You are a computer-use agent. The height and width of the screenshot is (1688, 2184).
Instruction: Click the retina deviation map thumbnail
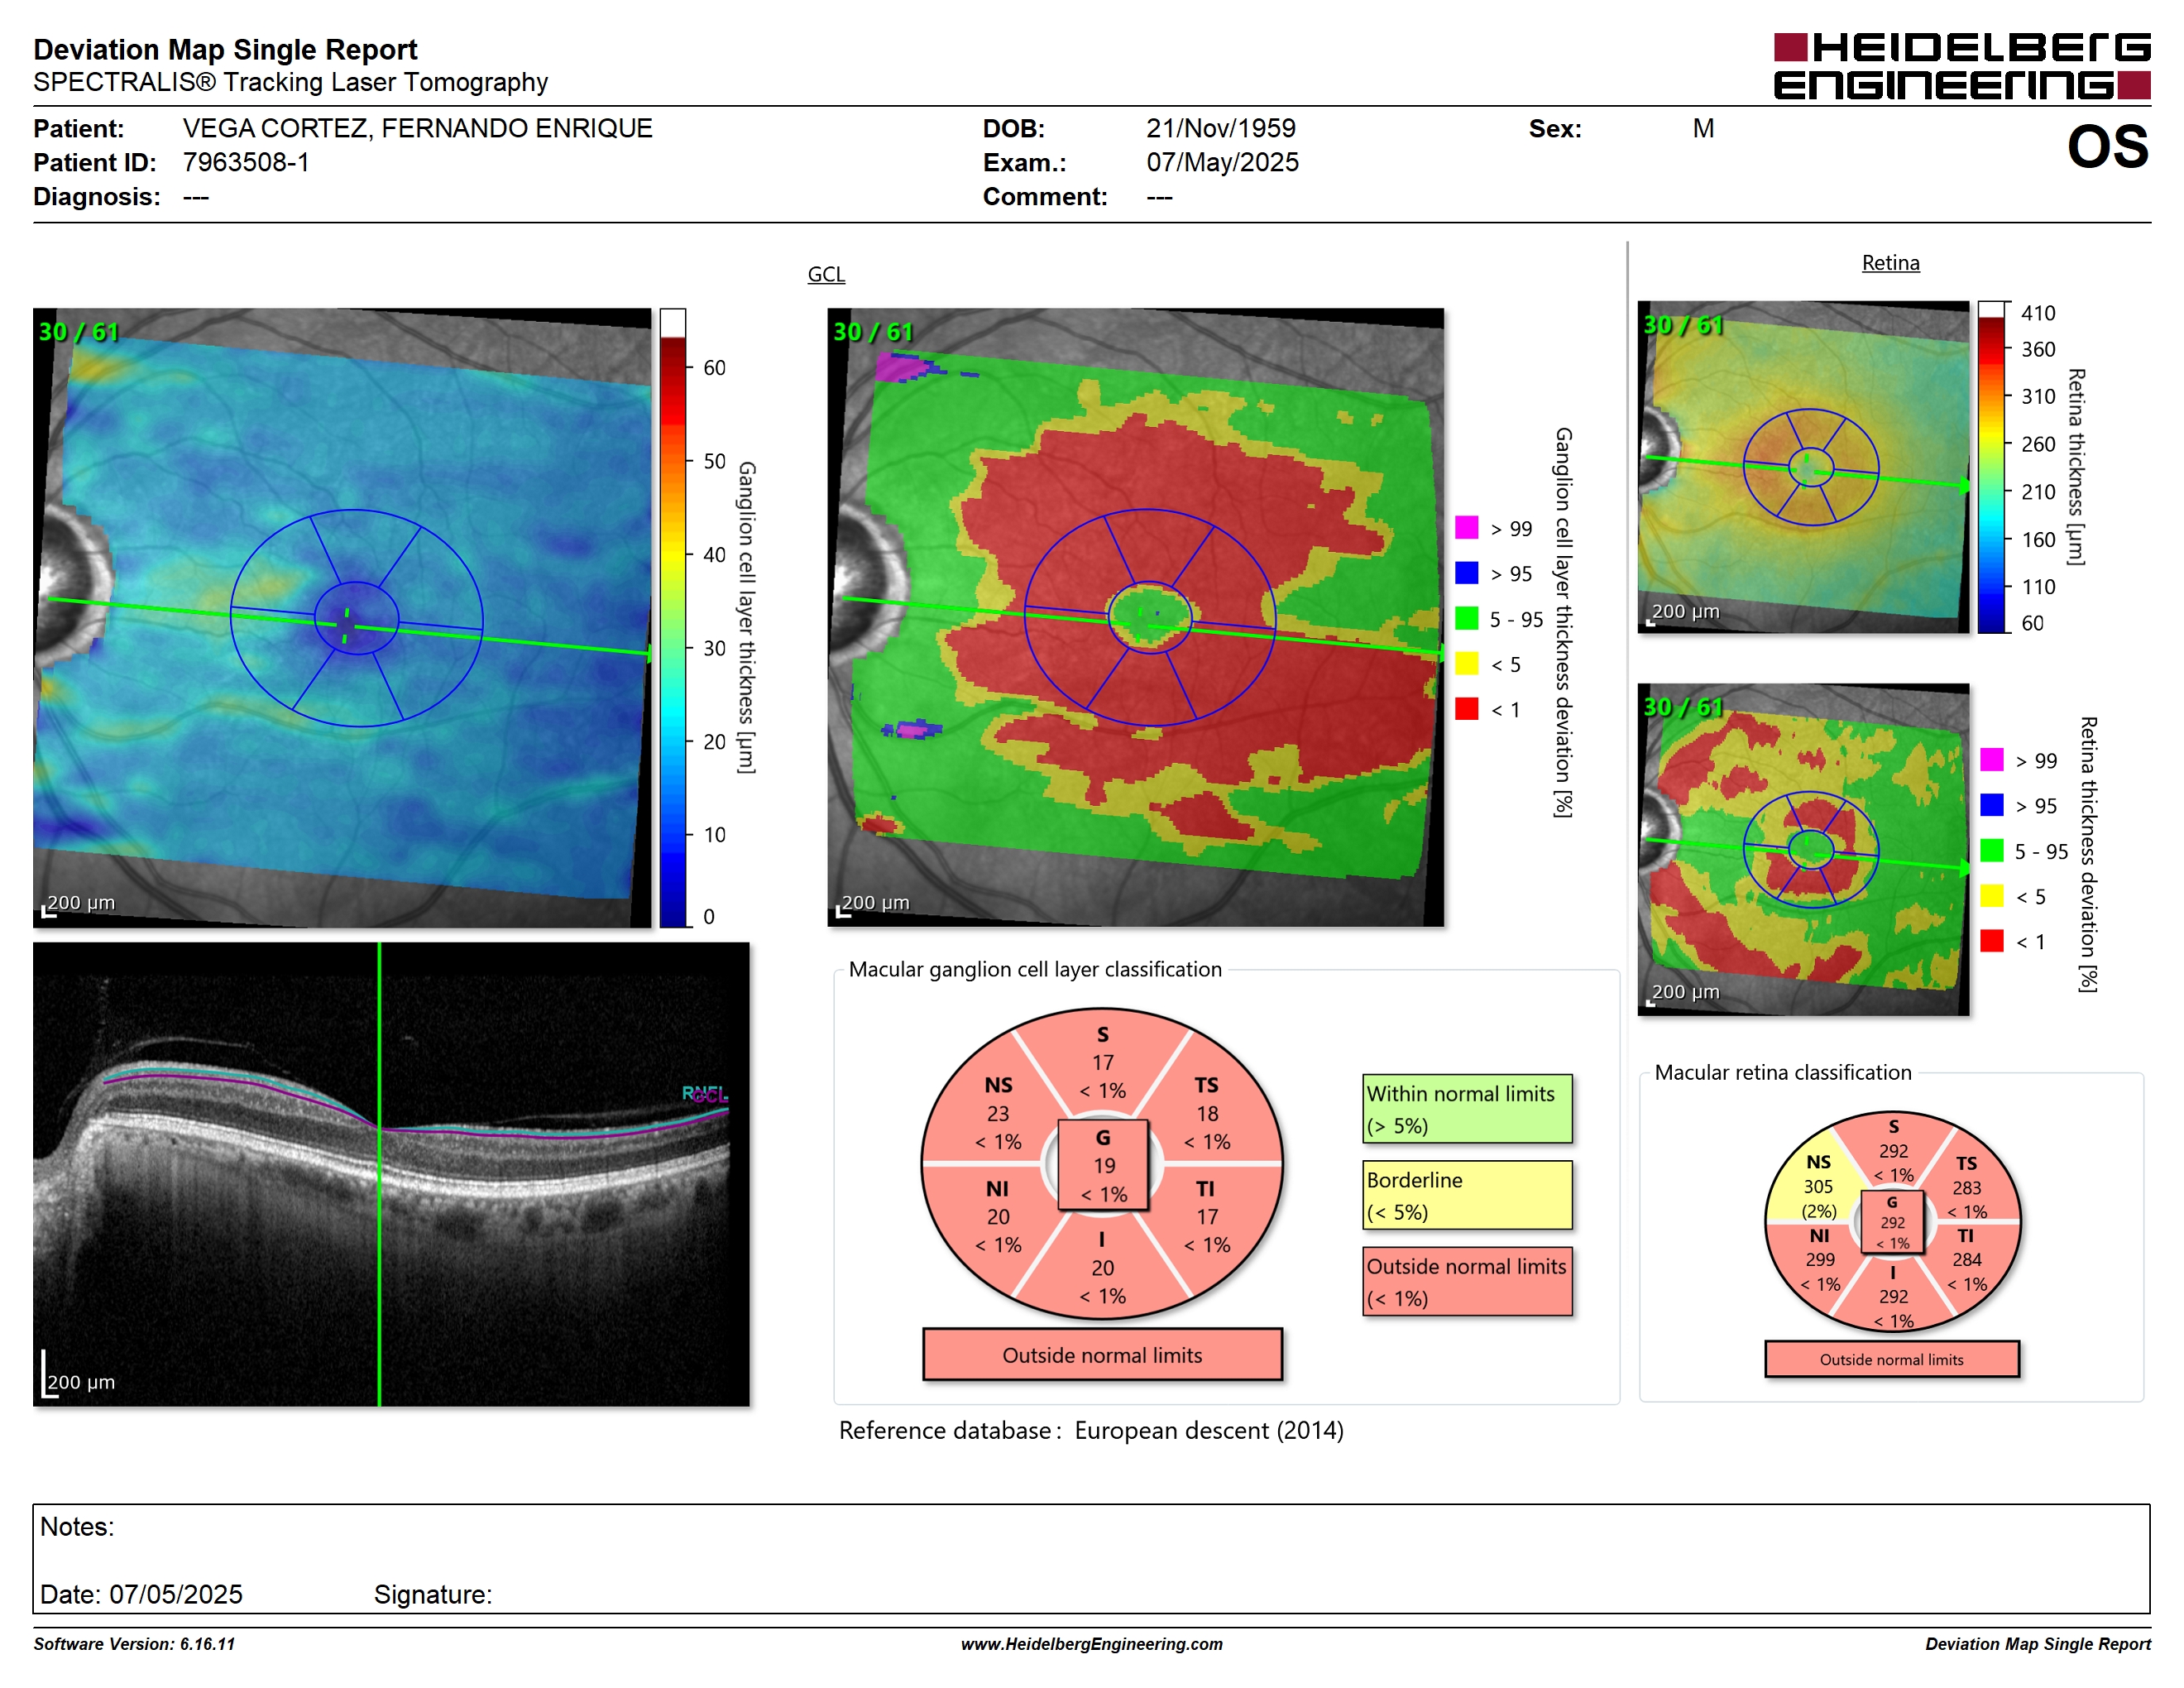pyautogui.click(x=1803, y=850)
